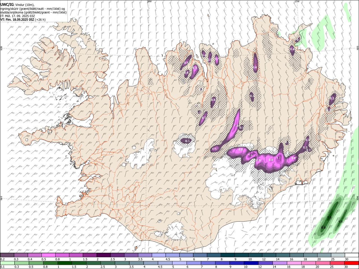This screenshot has width=359, height=269.
Task: Click the 'UWC/IG' title text
Action: tap(7, 4)
